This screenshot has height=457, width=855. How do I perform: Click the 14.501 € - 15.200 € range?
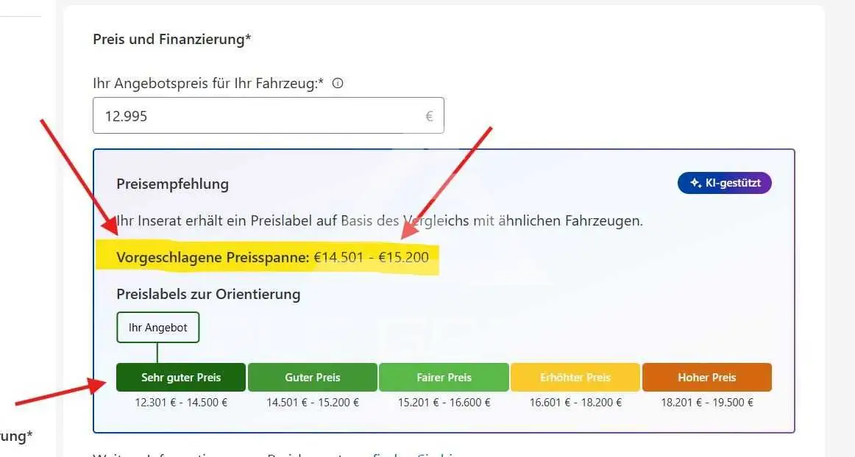(x=313, y=403)
